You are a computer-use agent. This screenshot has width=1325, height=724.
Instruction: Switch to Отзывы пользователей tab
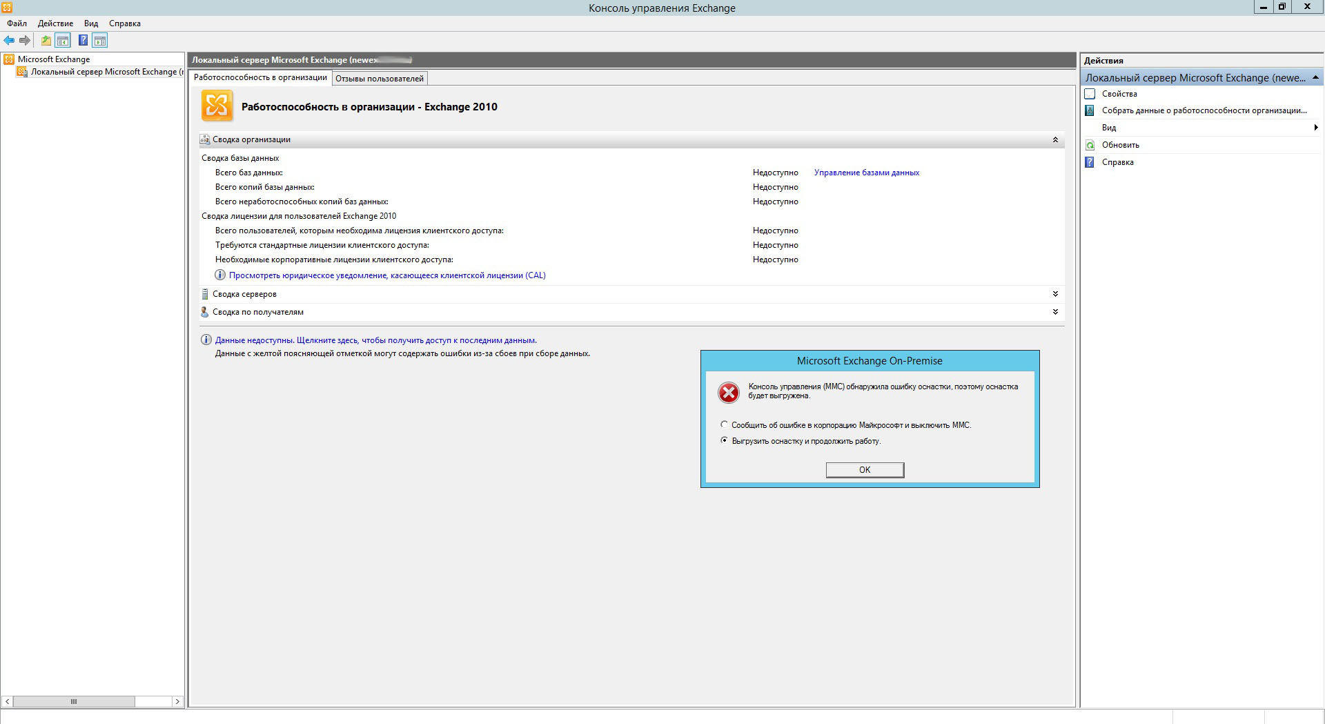[x=380, y=79]
